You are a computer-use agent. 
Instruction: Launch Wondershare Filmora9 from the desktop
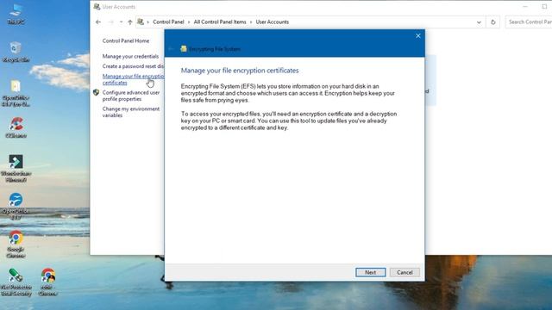coord(16,169)
